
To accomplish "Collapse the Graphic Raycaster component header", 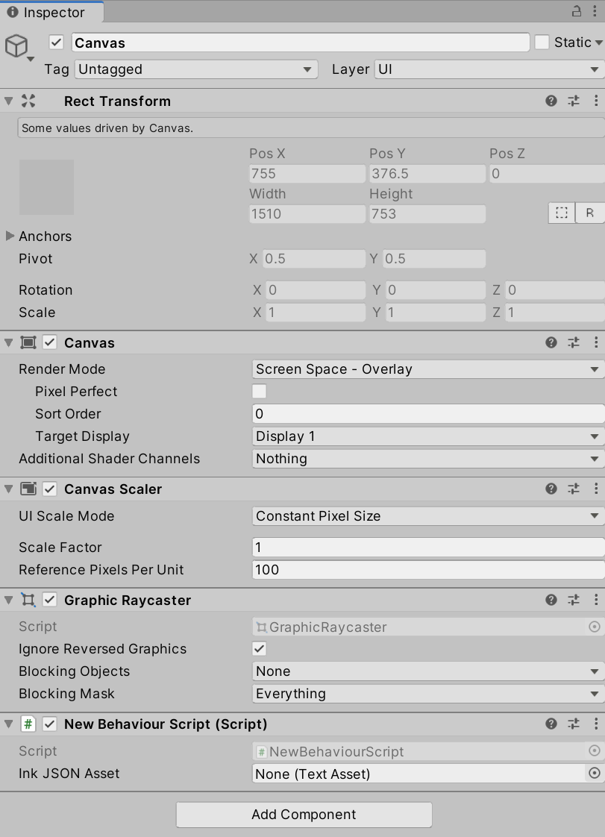I will point(9,601).
